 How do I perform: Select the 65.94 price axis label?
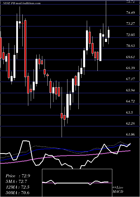(130, 90)
